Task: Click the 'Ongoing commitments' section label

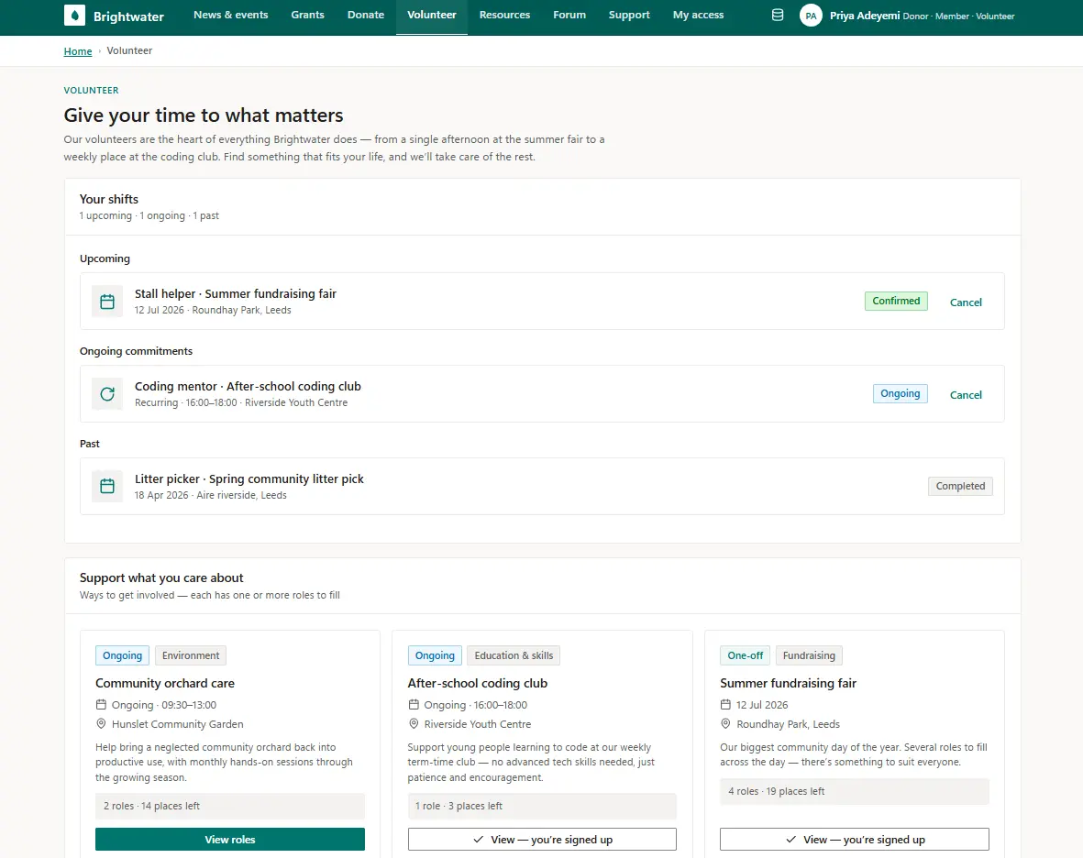Action: [136, 351]
